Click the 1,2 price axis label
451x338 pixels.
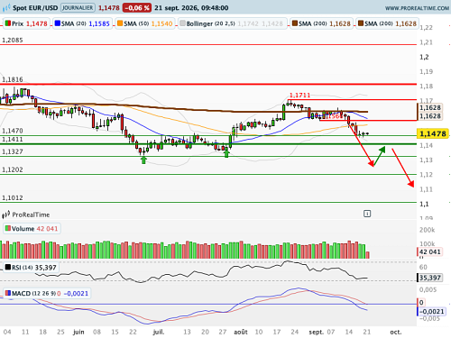(424, 57)
